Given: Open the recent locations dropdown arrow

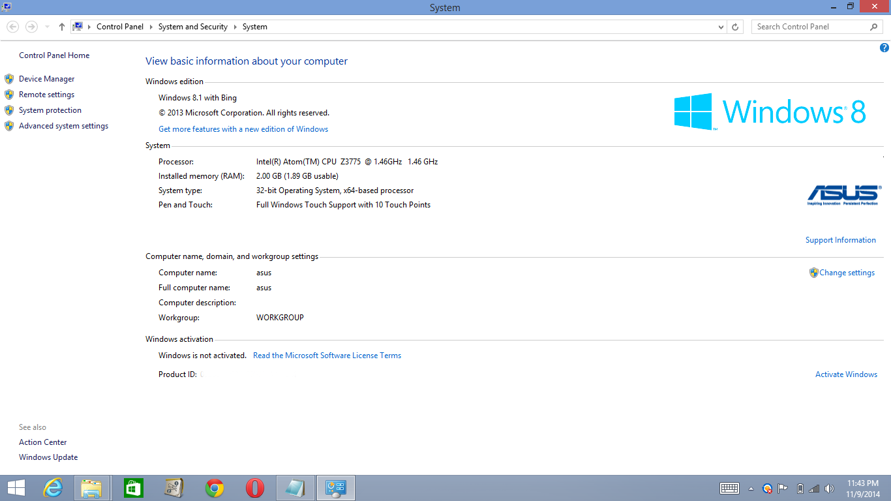Looking at the screenshot, I should (47, 27).
